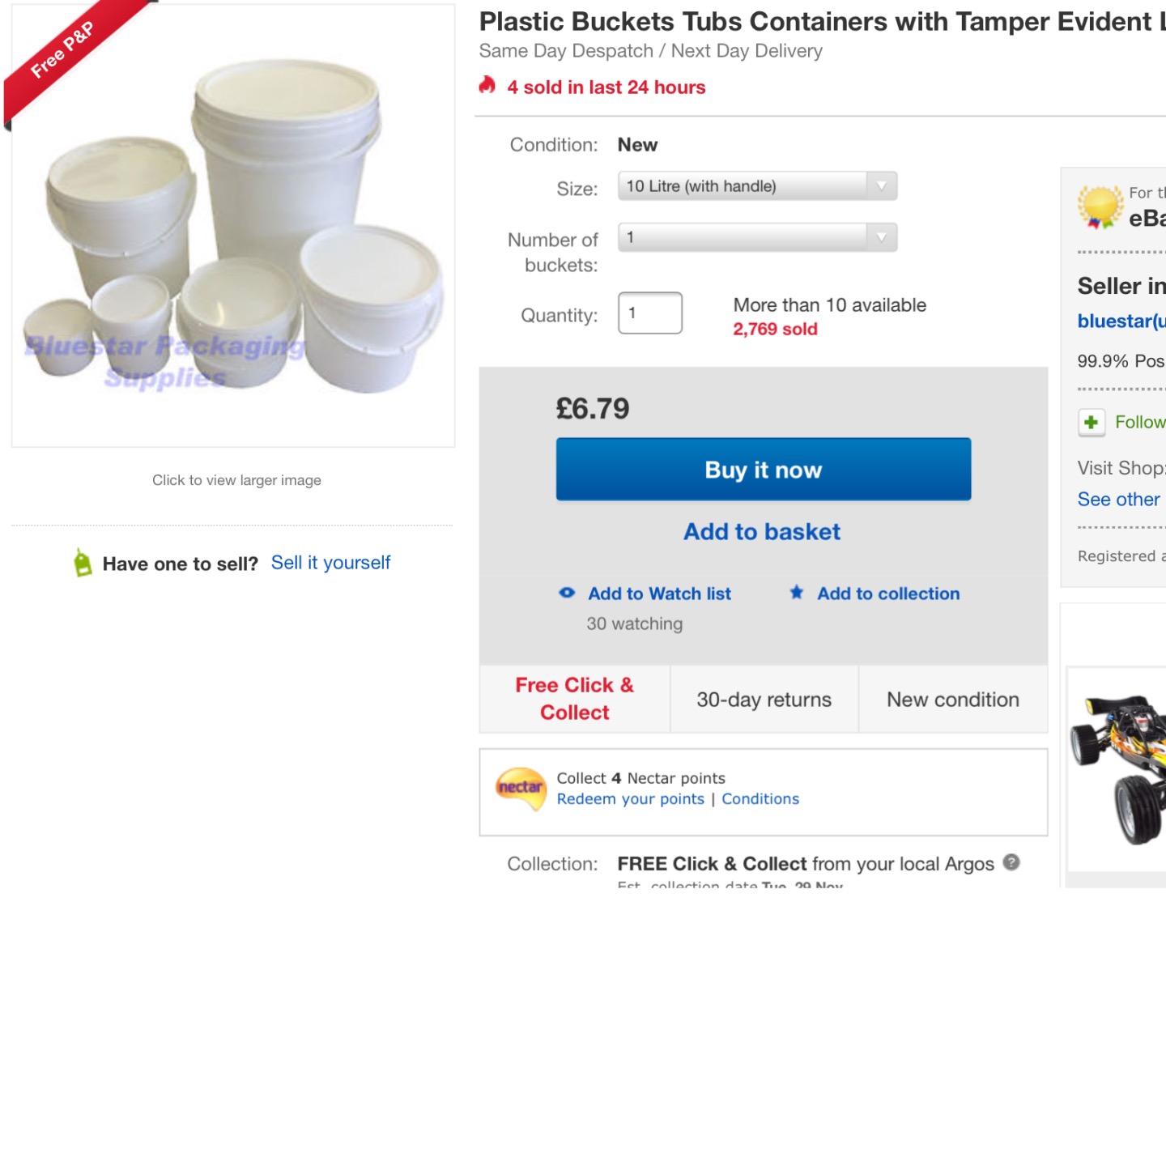Click the red flame hot-item icon
Viewport: 1166px width, 1166px height.
487,86
